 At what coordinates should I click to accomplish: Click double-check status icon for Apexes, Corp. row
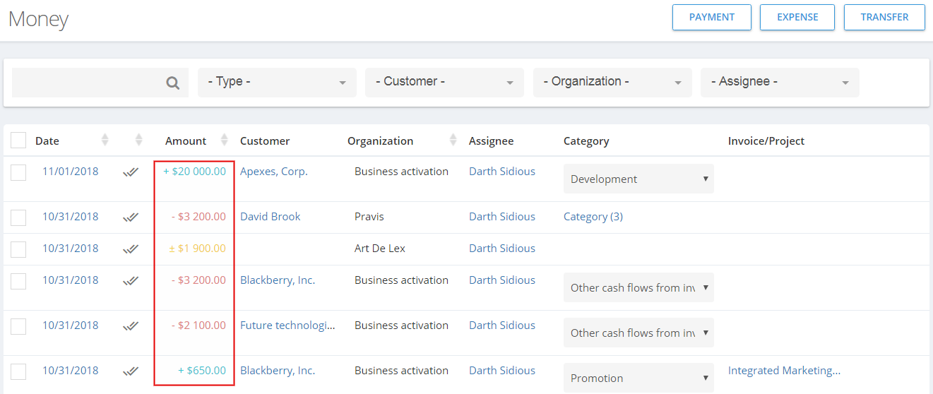tap(131, 172)
